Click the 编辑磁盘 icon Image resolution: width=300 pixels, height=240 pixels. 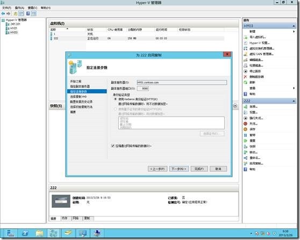[x=246, y=60]
